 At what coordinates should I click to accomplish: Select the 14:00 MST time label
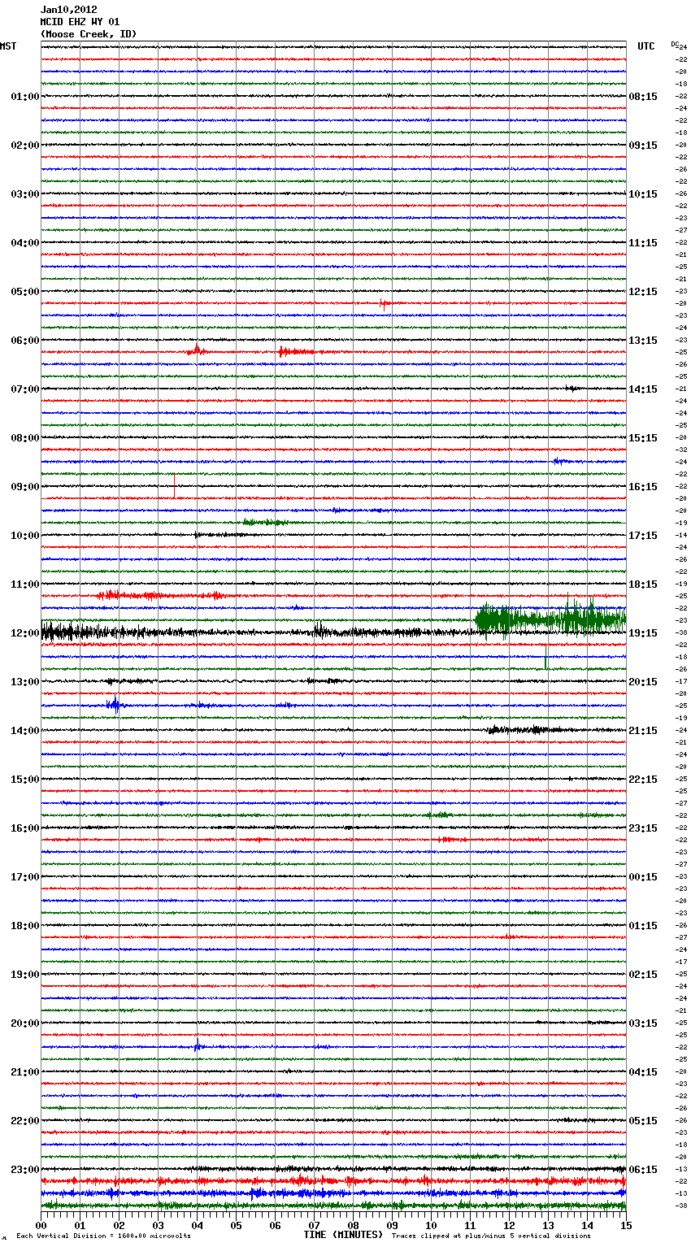click(24, 731)
